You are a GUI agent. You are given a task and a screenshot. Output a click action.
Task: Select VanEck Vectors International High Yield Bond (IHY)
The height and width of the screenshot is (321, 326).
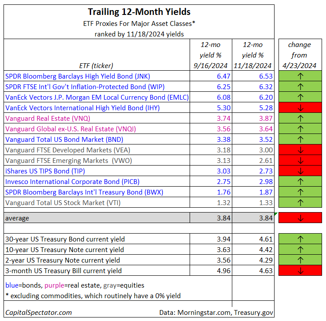(x=82, y=108)
